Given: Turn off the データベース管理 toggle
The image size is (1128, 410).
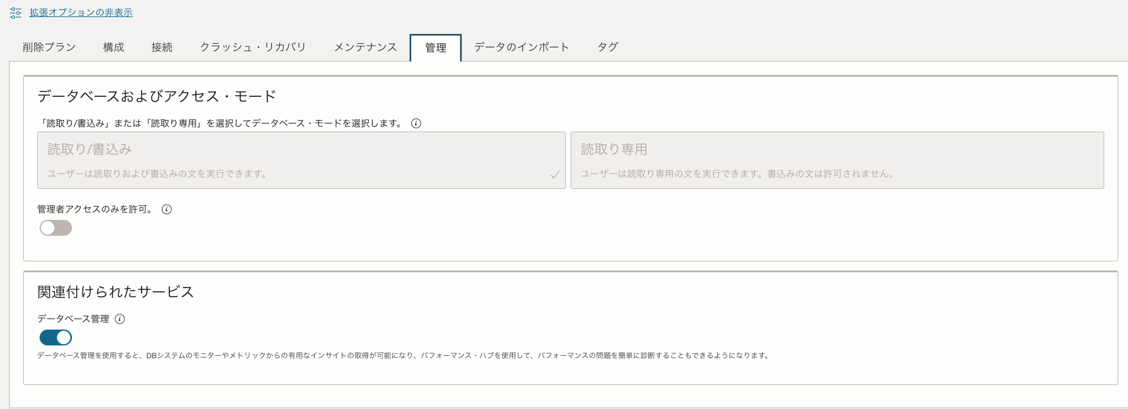Looking at the screenshot, I should pyautogui.click(x=55, y=338).
